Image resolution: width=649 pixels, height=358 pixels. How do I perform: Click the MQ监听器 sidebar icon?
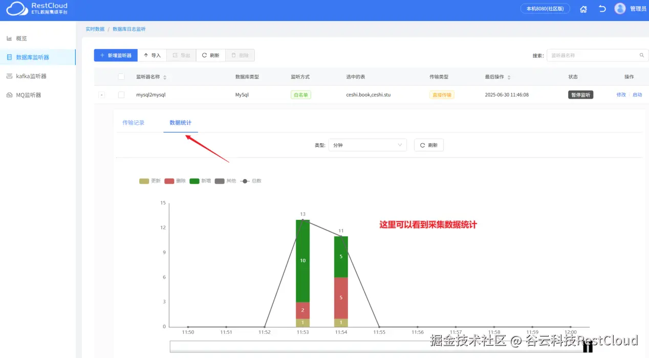[x=9, y=95]
